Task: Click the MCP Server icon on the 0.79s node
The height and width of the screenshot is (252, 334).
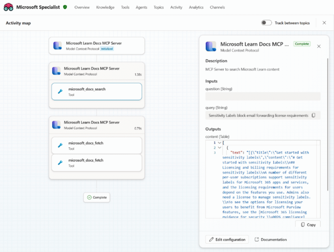Action: pyautogui.click(x=56, y=125)
